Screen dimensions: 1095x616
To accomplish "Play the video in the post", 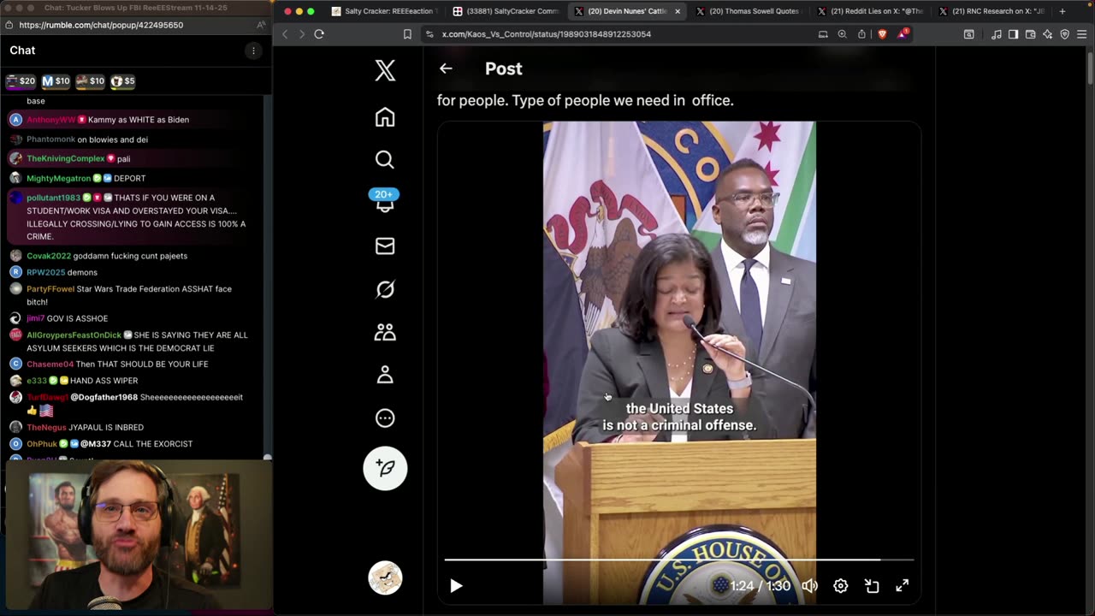I will [456, 586].
